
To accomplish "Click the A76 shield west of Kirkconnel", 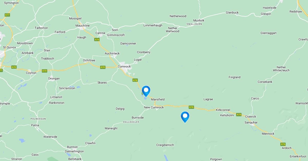I will tap(191, 107).
